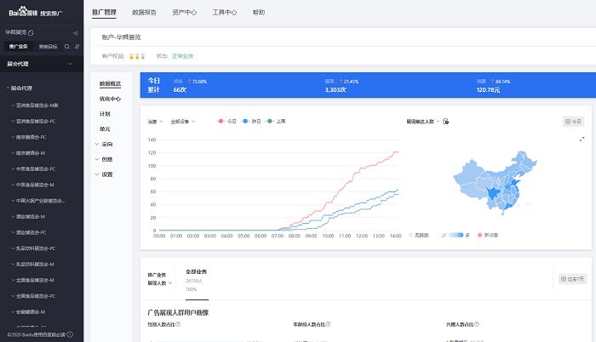Viewport: 596px width, 342px height.
Task: Click the download icon beside 展现触达人群
Action: click(446, 122)
